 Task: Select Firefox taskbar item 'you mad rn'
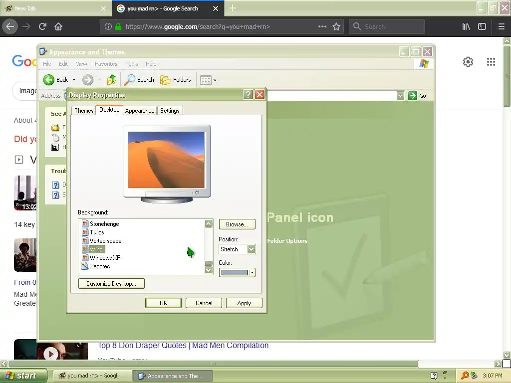(x=92, y=376)
